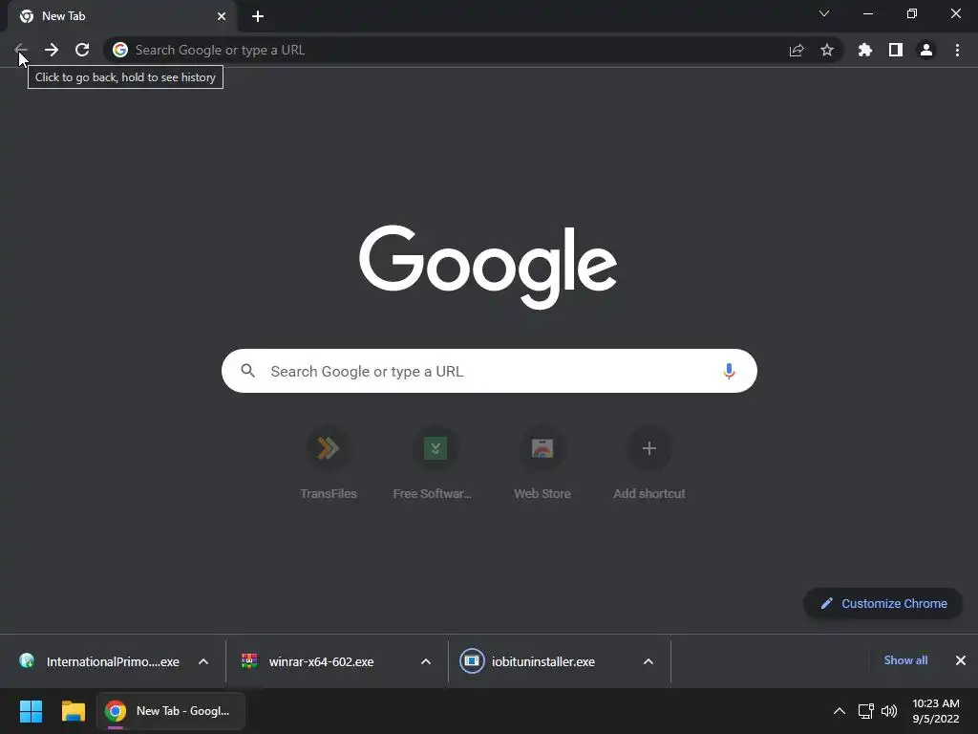Viewport: 978px width, 734px height.
Task: Expand options for iobituninstaller.exe download
Action: click(648, 661)
